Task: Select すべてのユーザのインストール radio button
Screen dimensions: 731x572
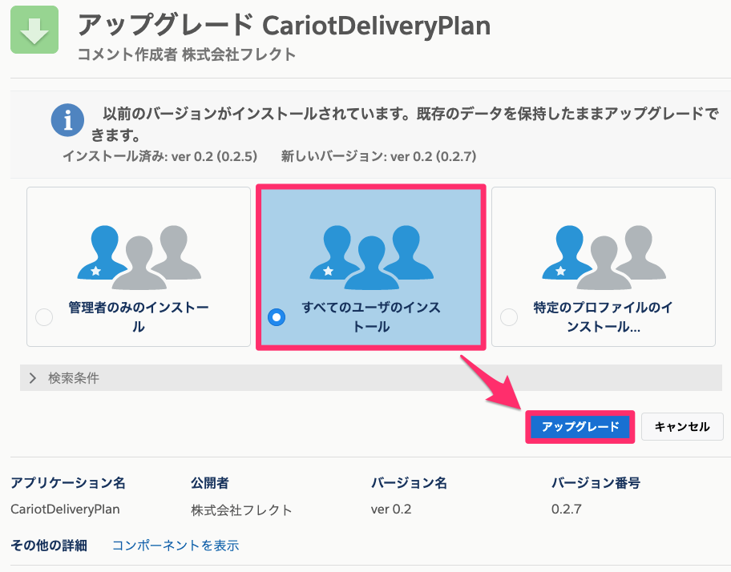Action: point(277,317)
